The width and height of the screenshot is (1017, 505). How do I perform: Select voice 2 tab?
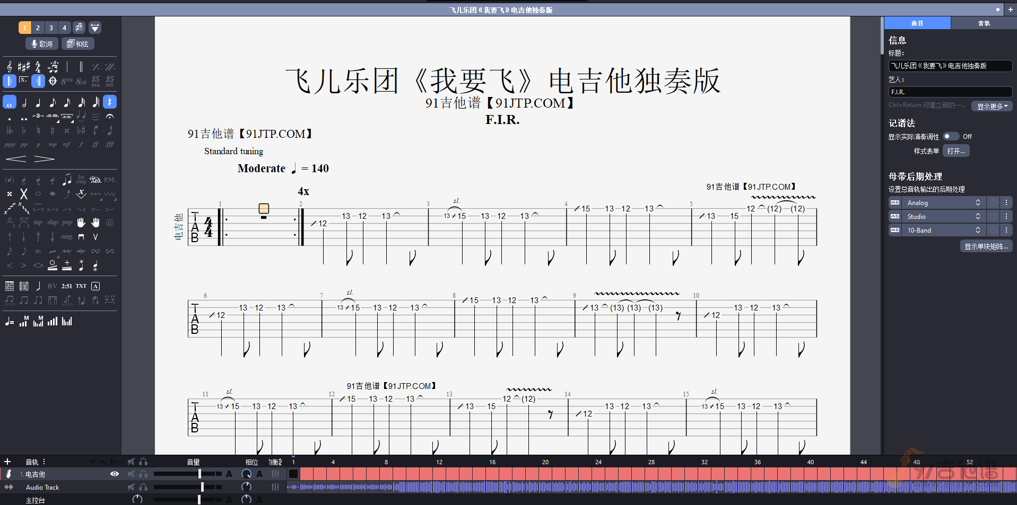click(38, 28)
